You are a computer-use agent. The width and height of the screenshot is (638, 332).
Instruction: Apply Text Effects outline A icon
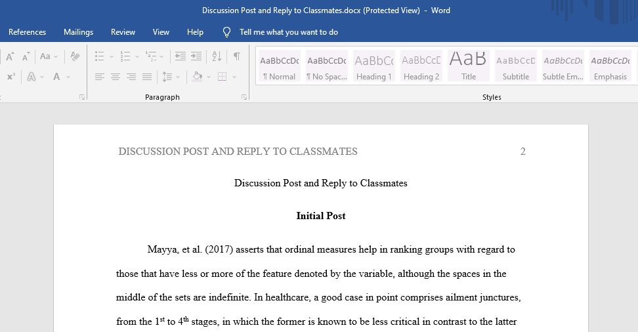point(32,77)
